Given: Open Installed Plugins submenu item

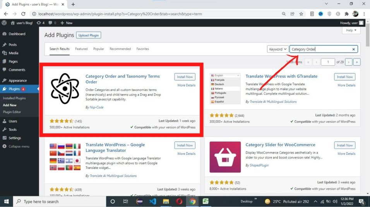Looking at the screenshot, I should (14, 98).
